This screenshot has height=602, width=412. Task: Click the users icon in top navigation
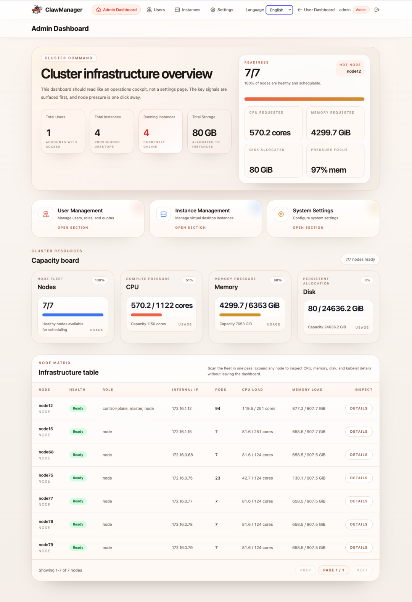coord(149,10)
